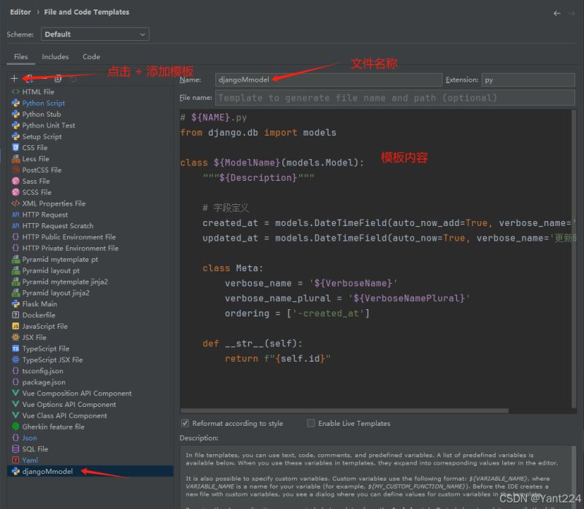Click the Flask Main python icon
This screenshot has width=584, height=509.
[x=15, y=304]
